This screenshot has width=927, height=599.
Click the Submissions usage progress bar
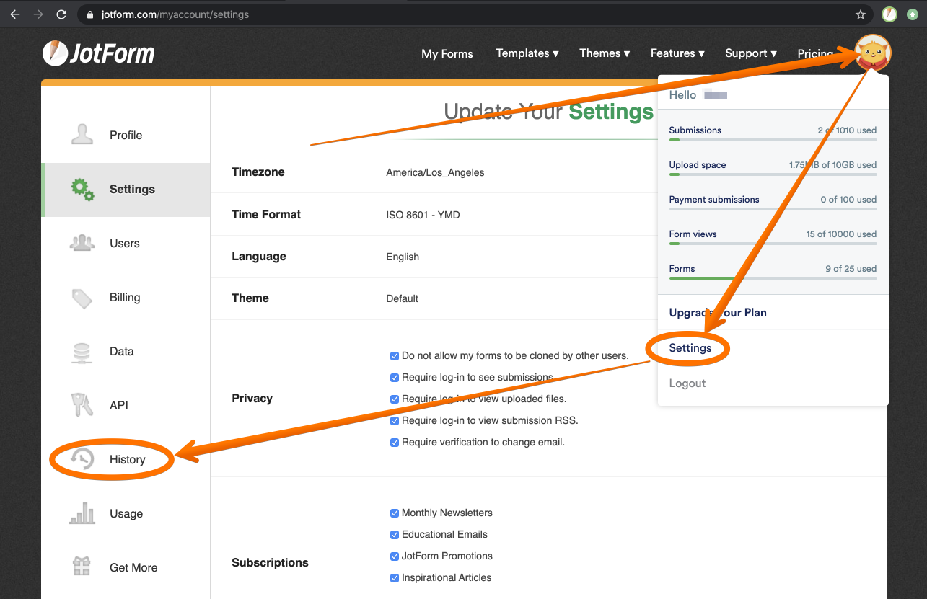(773, 140)
